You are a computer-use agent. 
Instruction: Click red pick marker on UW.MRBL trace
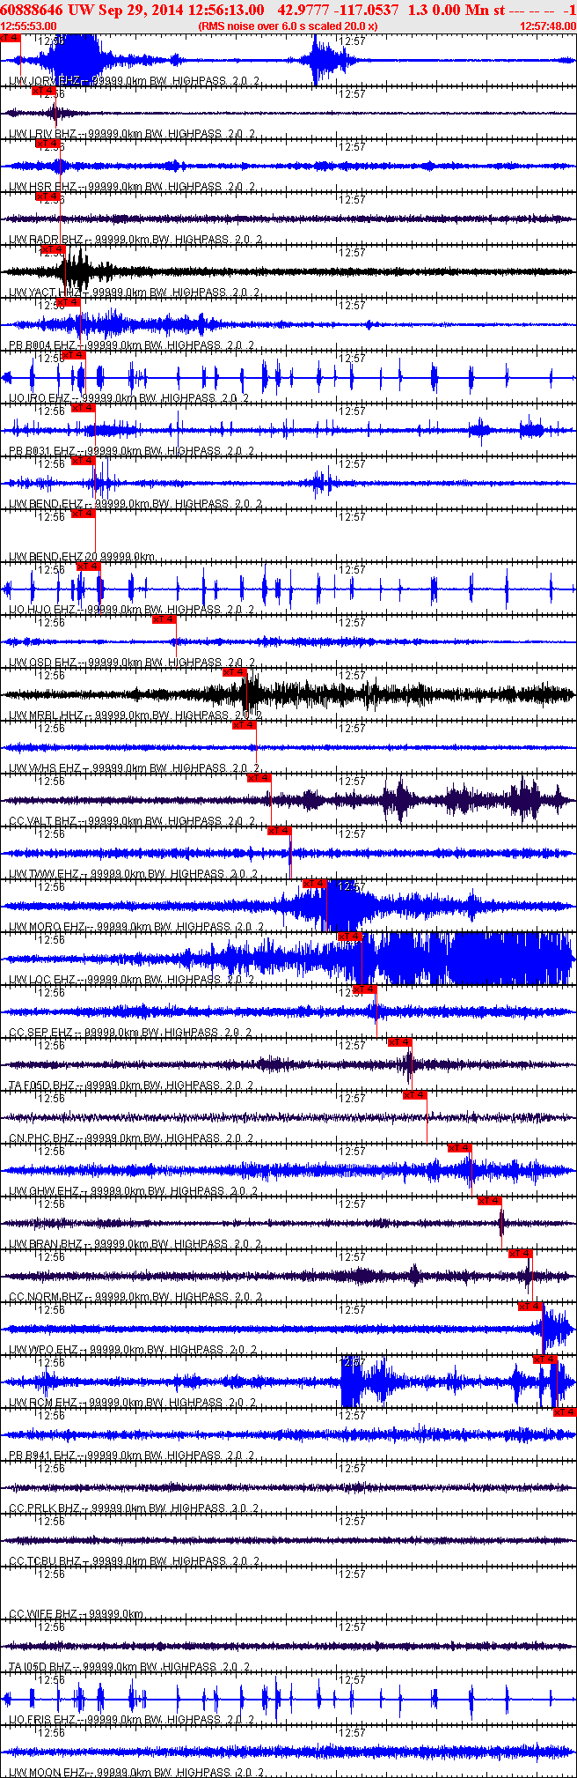click(235, 672)
